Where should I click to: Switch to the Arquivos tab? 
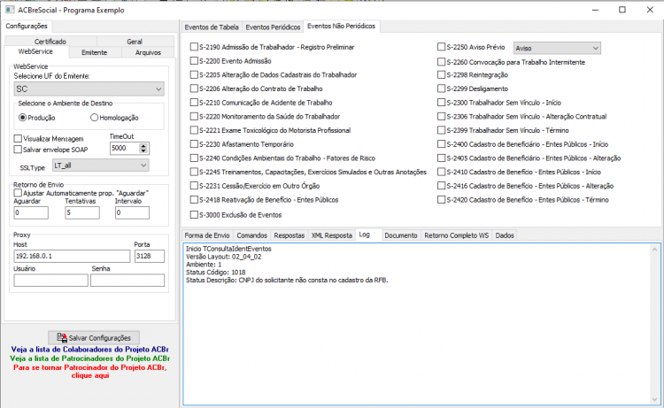tap(148, 52)
